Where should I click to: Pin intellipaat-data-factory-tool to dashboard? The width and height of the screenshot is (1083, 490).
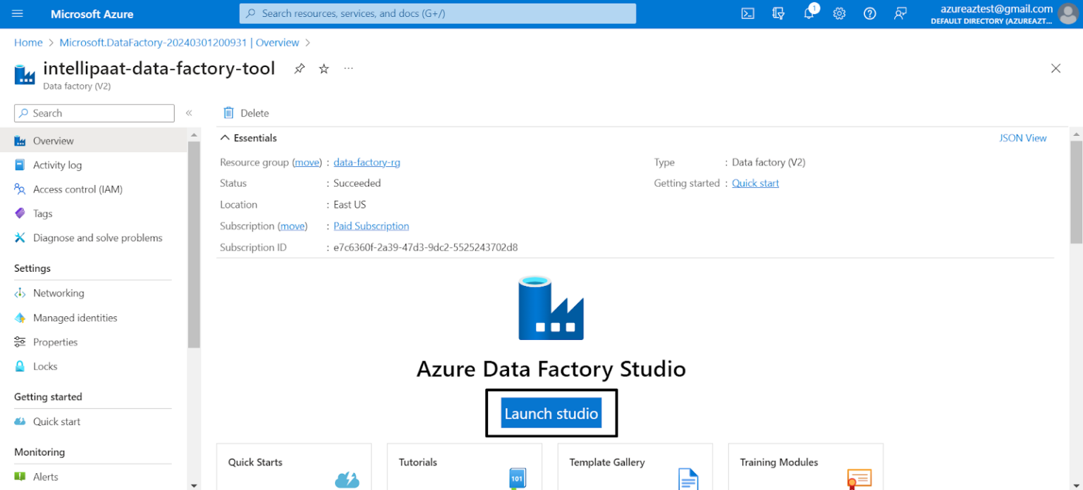pyautogui.click(x=299, y=68)
